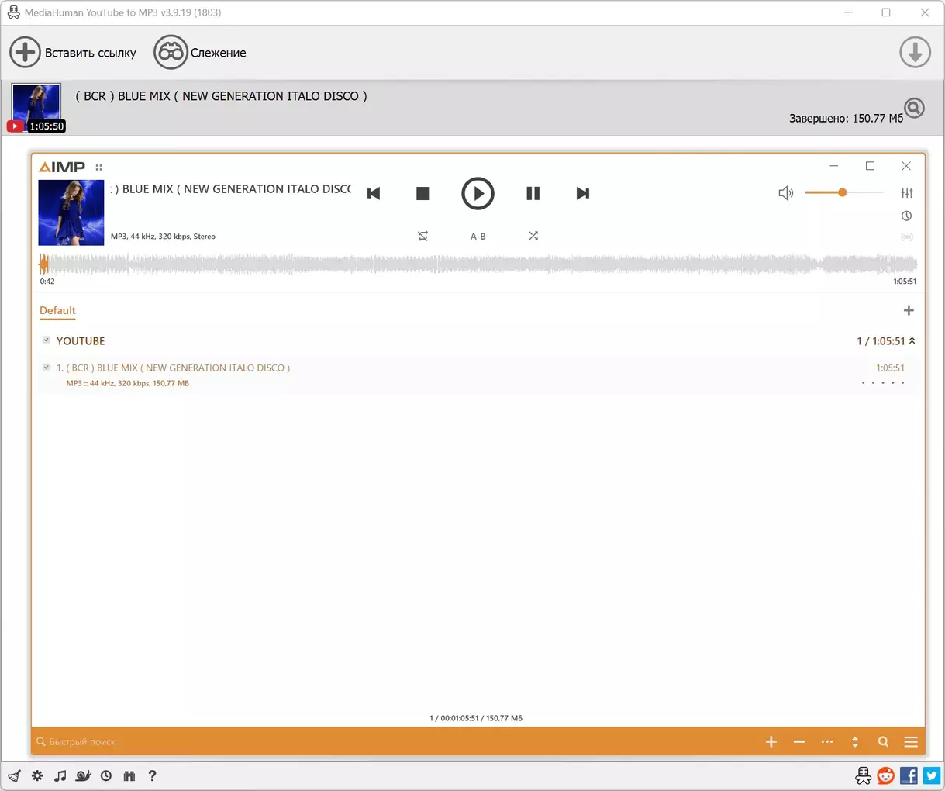Skip to next track in AIMP
This screenshot has height=791, width=945.
click(583, 193)
